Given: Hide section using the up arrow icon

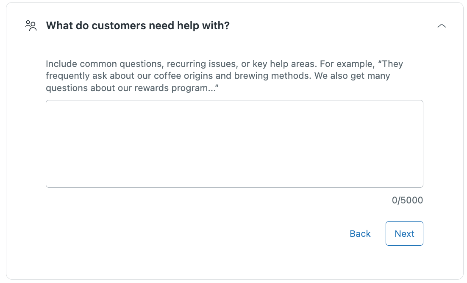Looking at the screenshot, I should (442, 26).
